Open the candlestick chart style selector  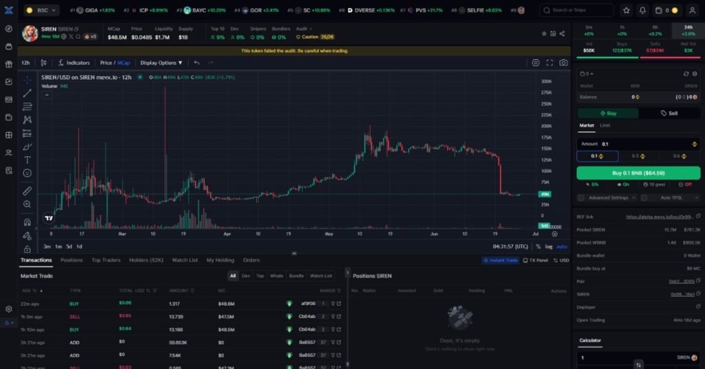[43, 63]
